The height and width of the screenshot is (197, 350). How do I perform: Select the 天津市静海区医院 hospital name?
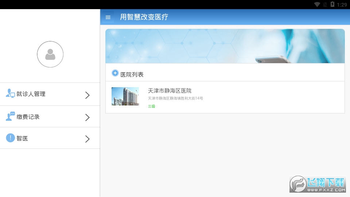tap(170, 91)
